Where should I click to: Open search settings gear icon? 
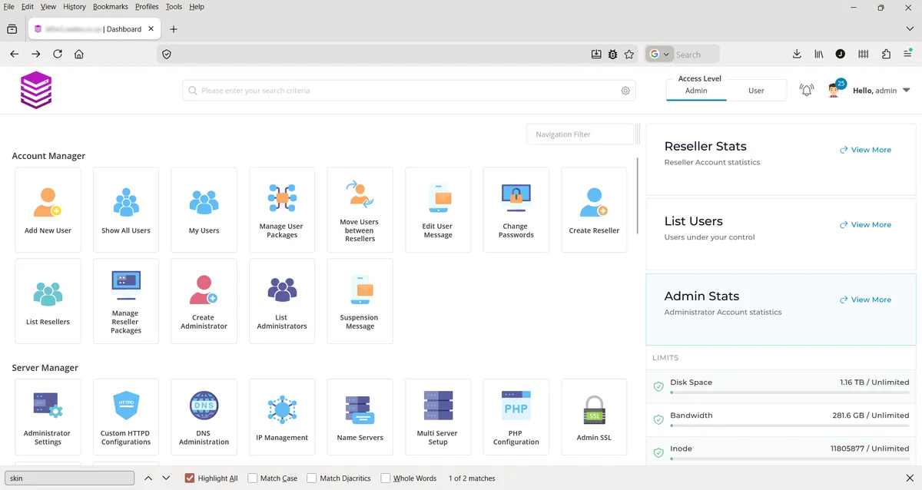(x=625, y=91)
